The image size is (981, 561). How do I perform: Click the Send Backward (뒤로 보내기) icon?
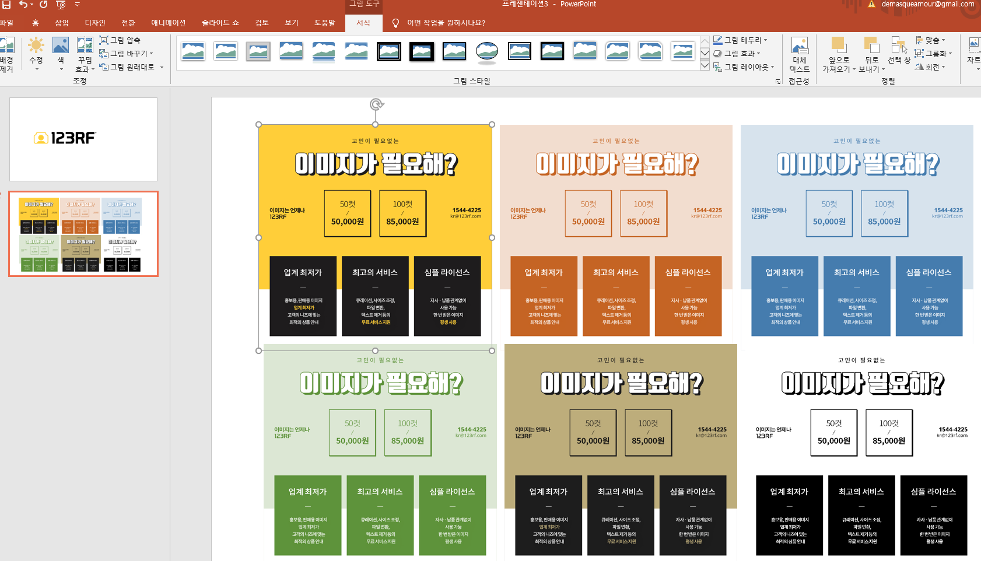871,45
